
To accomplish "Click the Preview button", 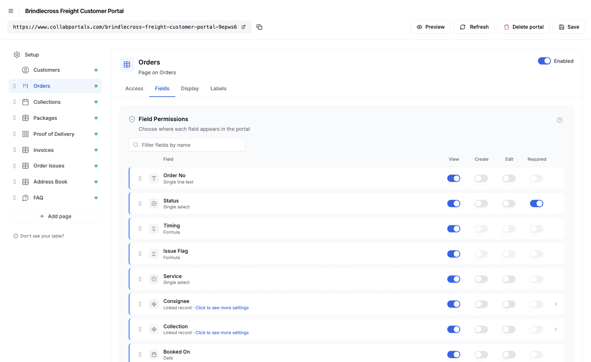I will (430, 27).
